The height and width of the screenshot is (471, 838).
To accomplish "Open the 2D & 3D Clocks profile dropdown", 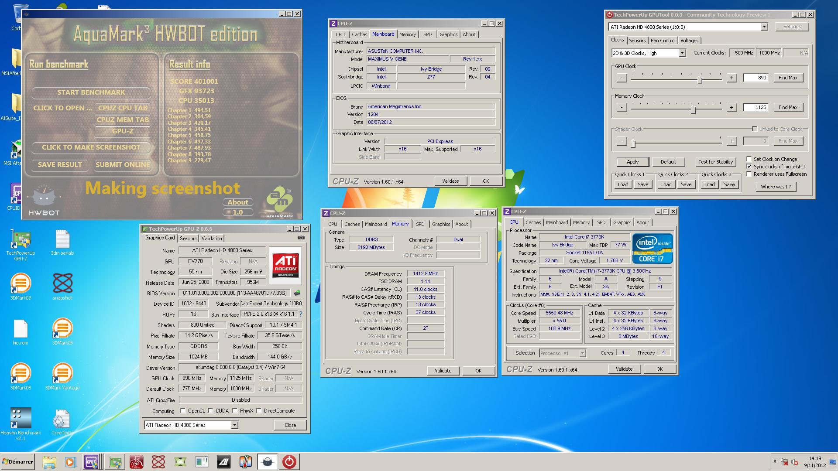I will click(682, 53).
